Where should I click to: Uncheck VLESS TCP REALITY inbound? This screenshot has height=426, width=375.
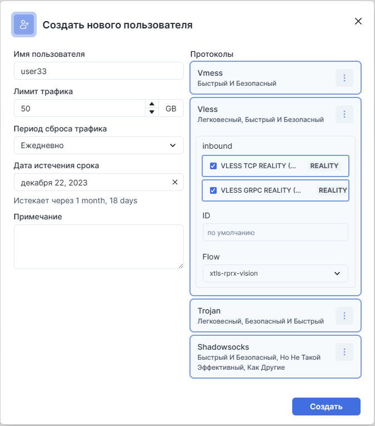[x=213, y=166]
